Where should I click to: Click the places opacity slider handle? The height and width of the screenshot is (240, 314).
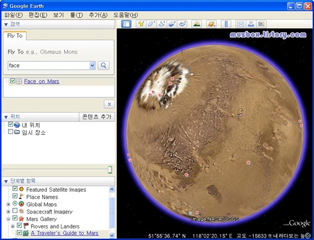(x=110, y=170)
